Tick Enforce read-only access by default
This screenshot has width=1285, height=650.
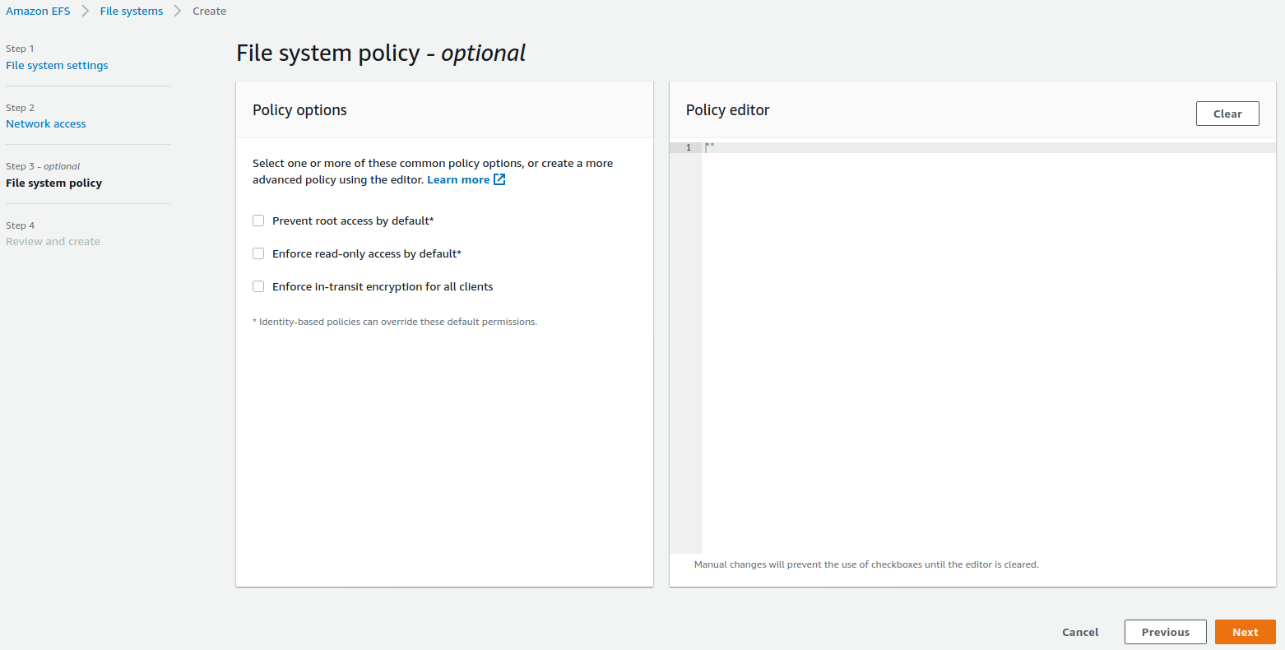pyautogui.click(x=258, y=253)
